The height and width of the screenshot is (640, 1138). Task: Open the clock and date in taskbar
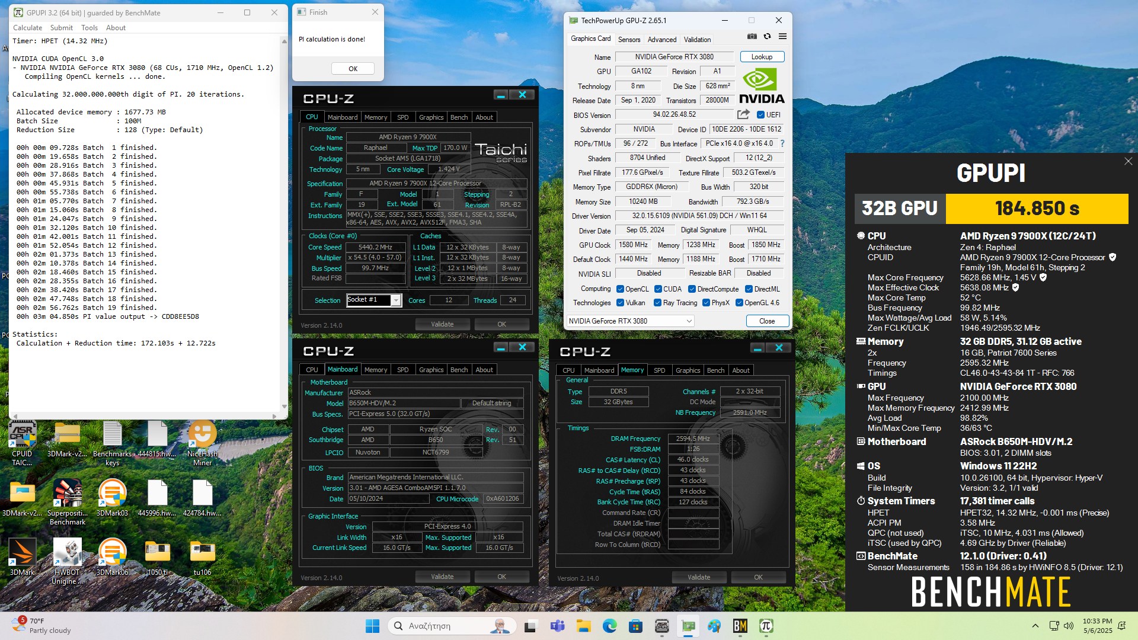(x=1097, y=626)
